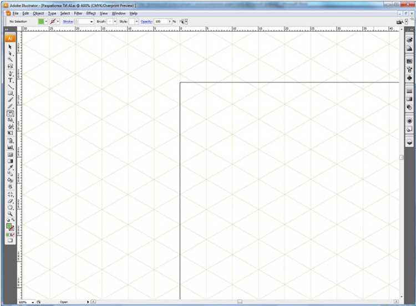Expand the stroke weight dropdown

pyautogui.click(x=92, y=22)
